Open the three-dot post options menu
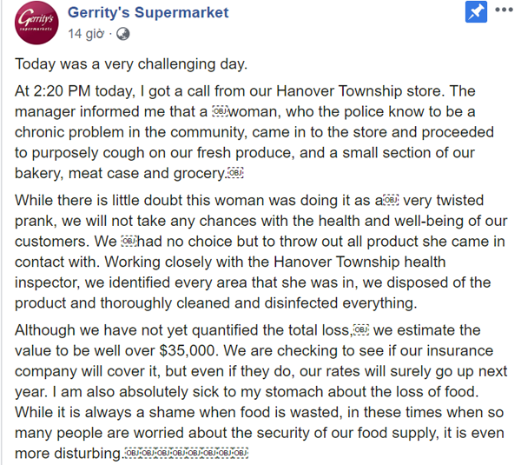This screenshot has width=521, height=465. pyautogui.click(x=503, y=12)
